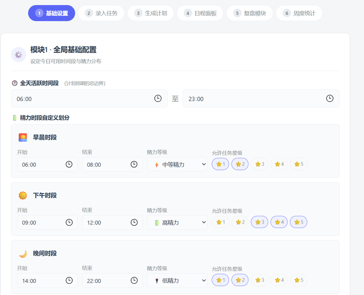Expand the 高精力 energy dropdown
This screenshot has width=364, height=295.
(x=177, y=223)
